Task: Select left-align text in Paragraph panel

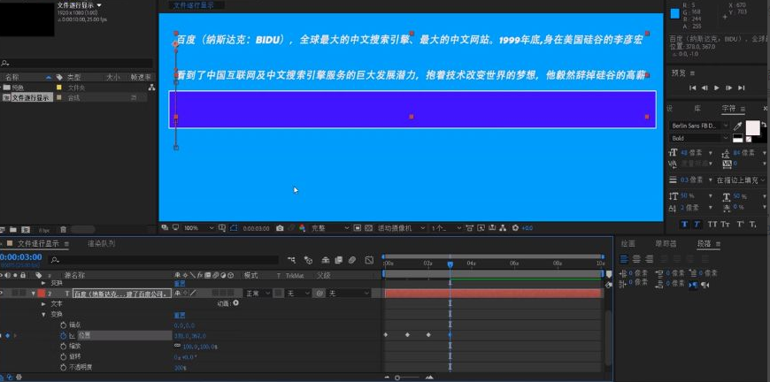Action: [624, 259]
